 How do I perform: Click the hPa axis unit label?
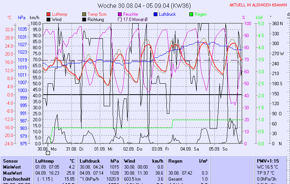point(22,17)
